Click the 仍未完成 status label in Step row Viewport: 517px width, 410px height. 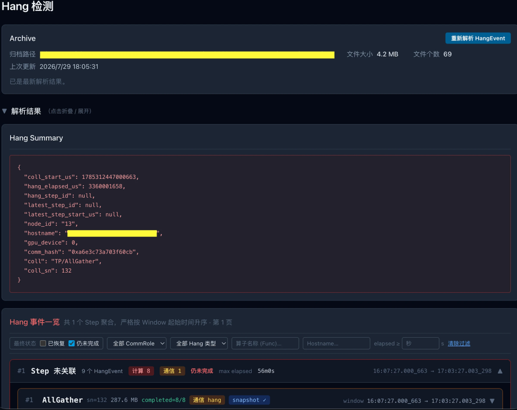202,371
